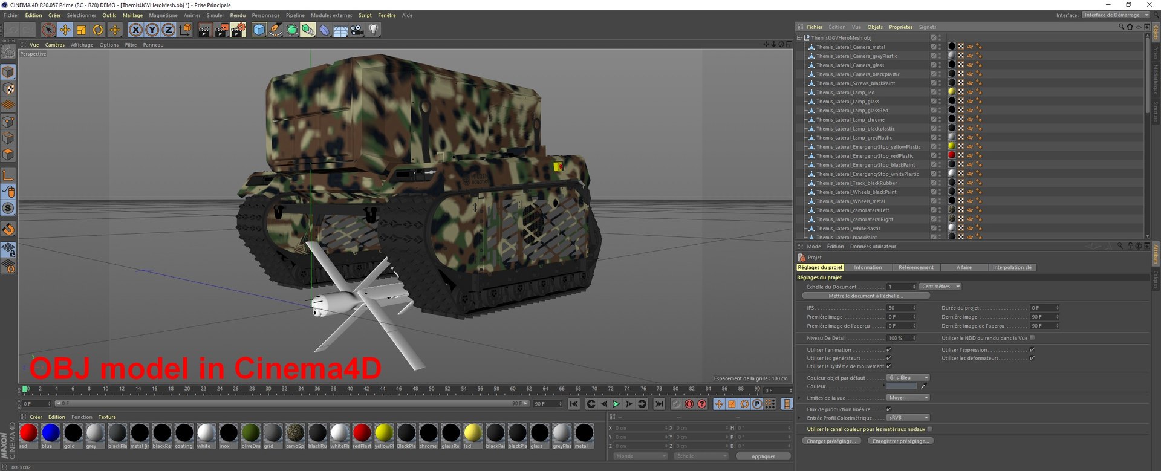Add a cube primitive object
Viewport: 1161px width, 471px height.
259,30
